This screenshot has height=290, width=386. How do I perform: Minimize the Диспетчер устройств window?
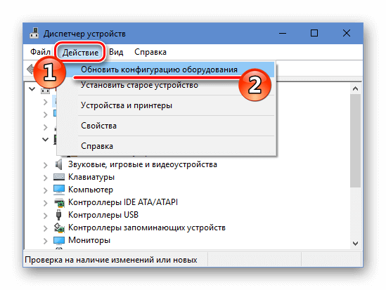283,33
